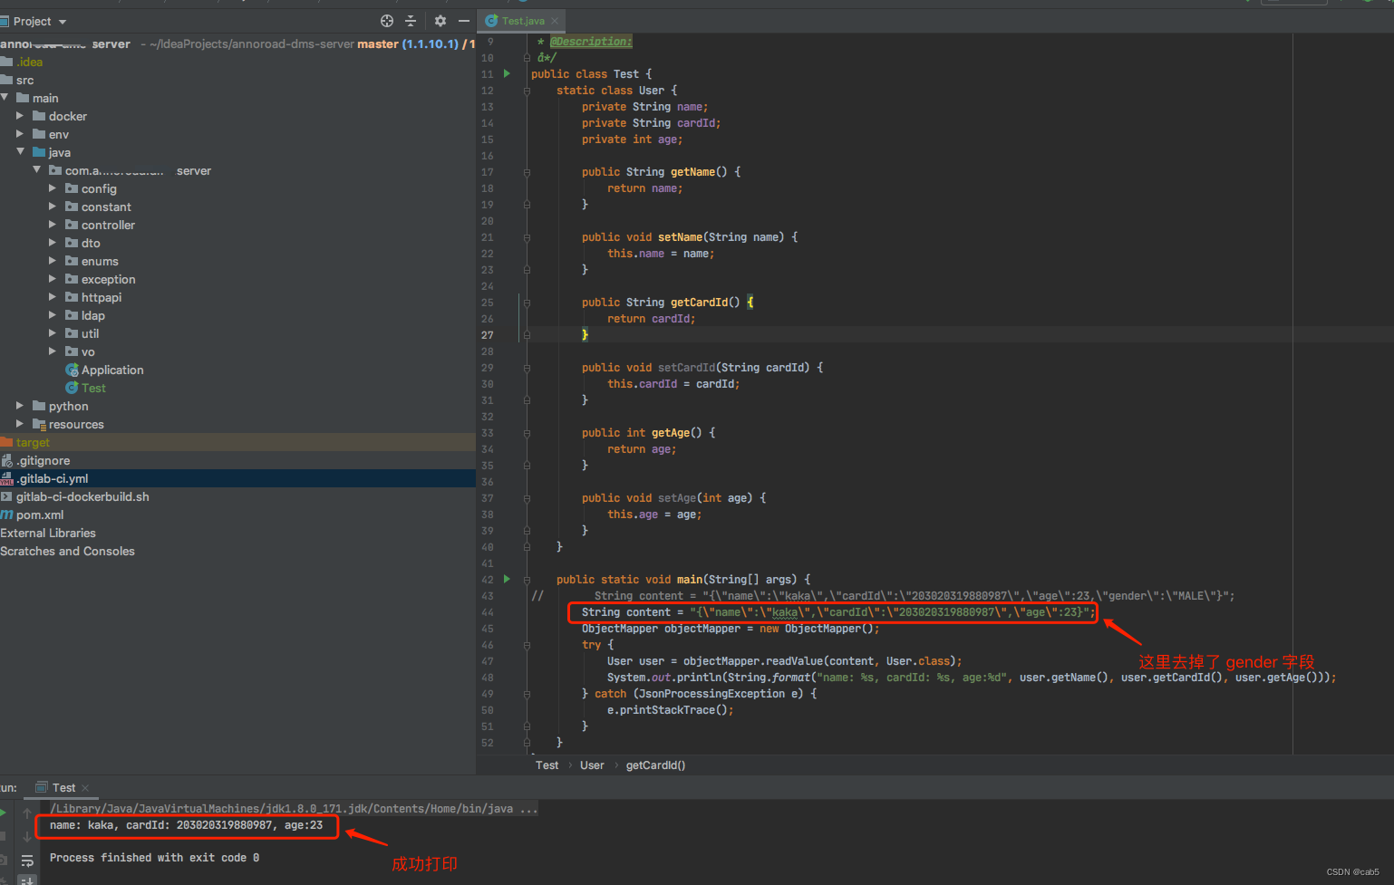Click the Test breadcrumb
The image size is (1394, 885).
547,765
